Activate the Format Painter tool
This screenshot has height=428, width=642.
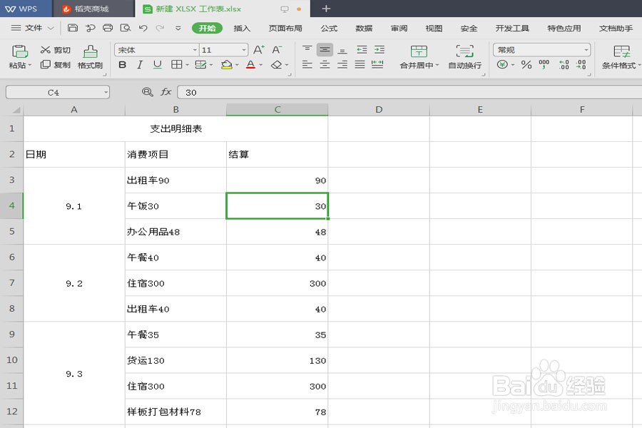[x=90, y=57]
